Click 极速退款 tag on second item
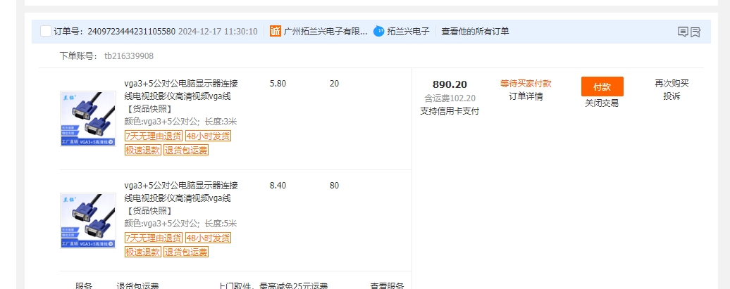Image resolution: width=730 pixels, height=289 pixels. (143, 252)
